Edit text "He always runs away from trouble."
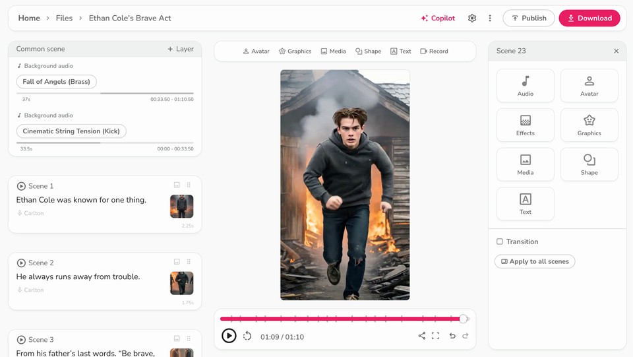 pos(78,276)
